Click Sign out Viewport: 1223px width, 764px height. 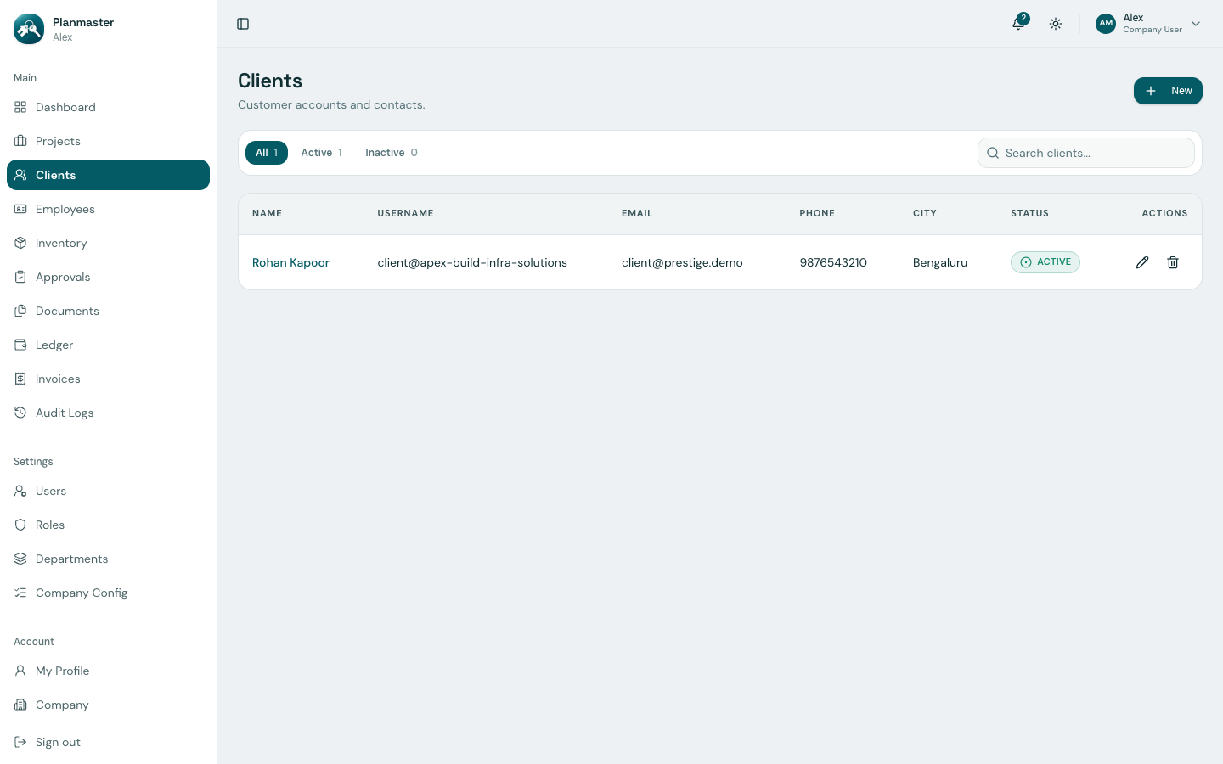point(108,742)
